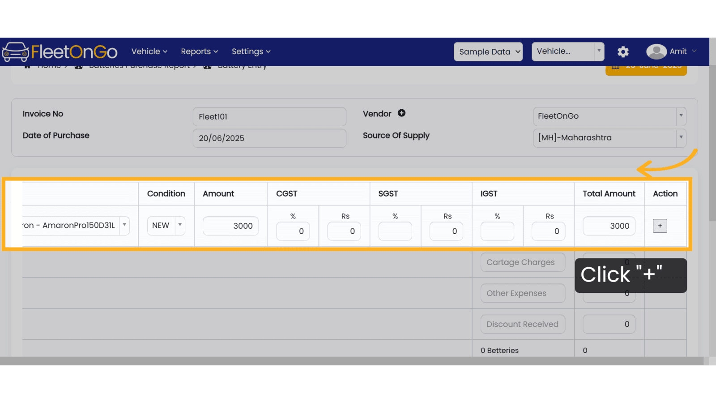Click the SGST Rs field
The height and width of the screenshot is (403, 716).
click(x=446, y=231)
